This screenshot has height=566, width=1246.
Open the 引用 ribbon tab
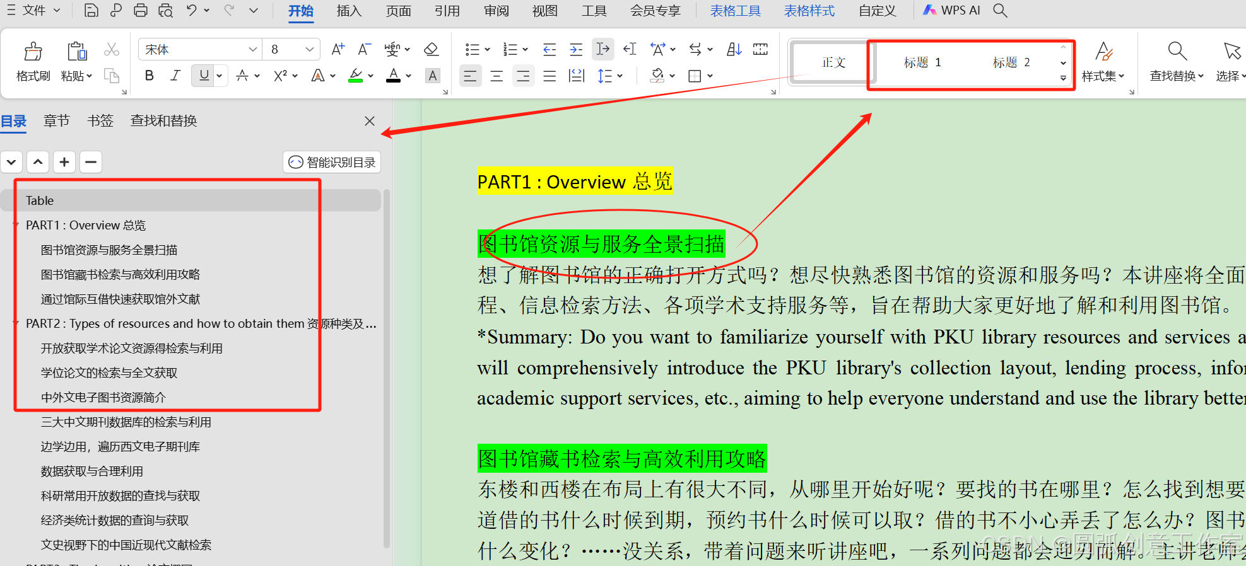(x=447, y=11)
